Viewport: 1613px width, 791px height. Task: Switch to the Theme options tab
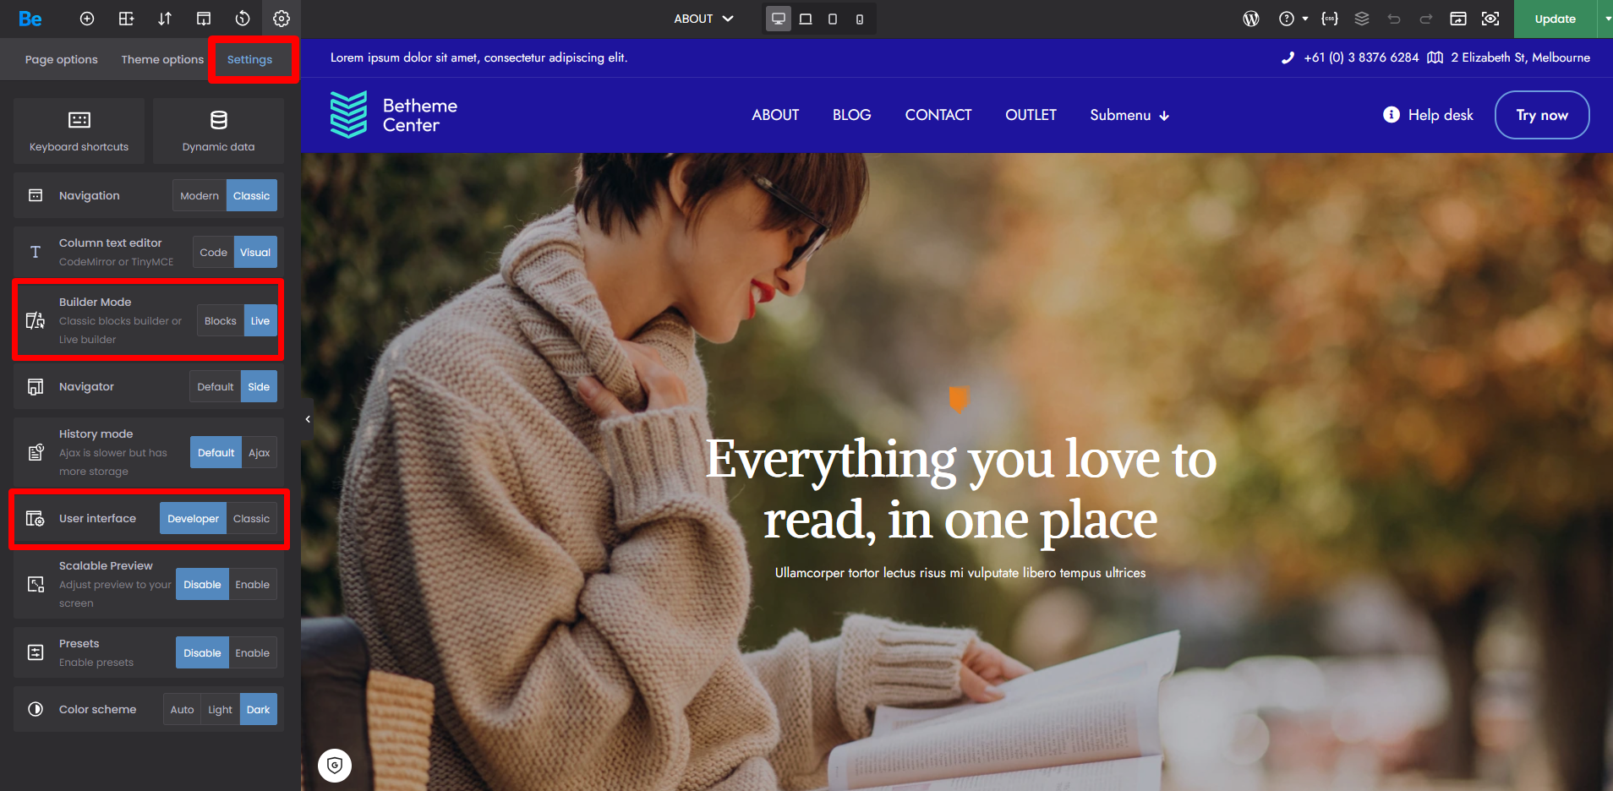click(x=162, y=59)
